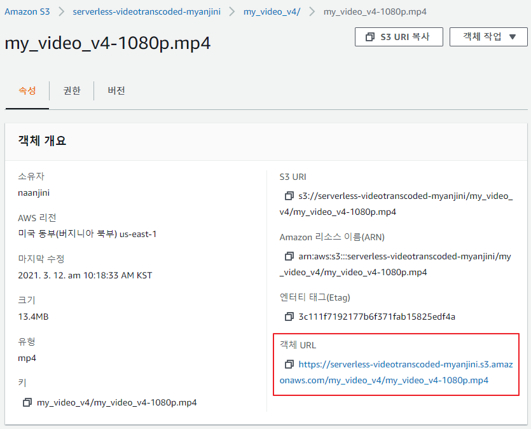The image size is (531, 429).
Task: Click the final breadcrumb my_video_v4-1080p.mp4
Action: (x=375, y=12)
